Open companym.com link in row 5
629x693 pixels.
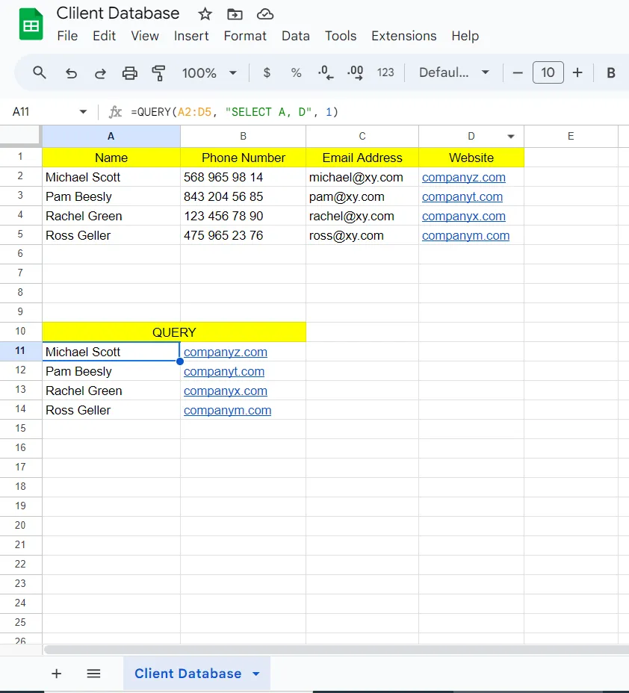tap(465, 235)
